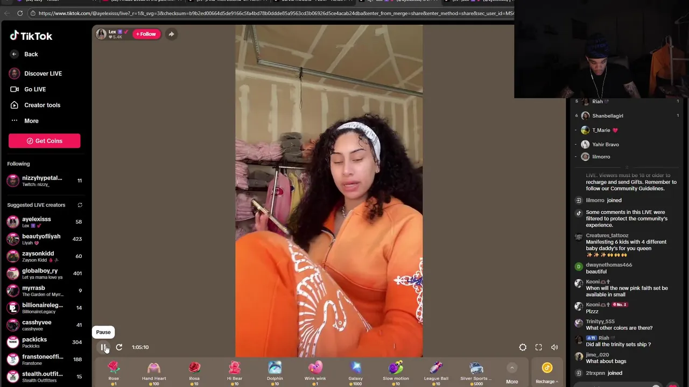Click the browser back arrow

click(7, 13)
